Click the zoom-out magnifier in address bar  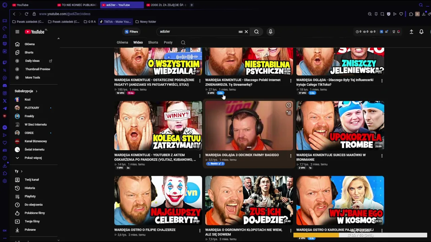click(x=370, y=14)
